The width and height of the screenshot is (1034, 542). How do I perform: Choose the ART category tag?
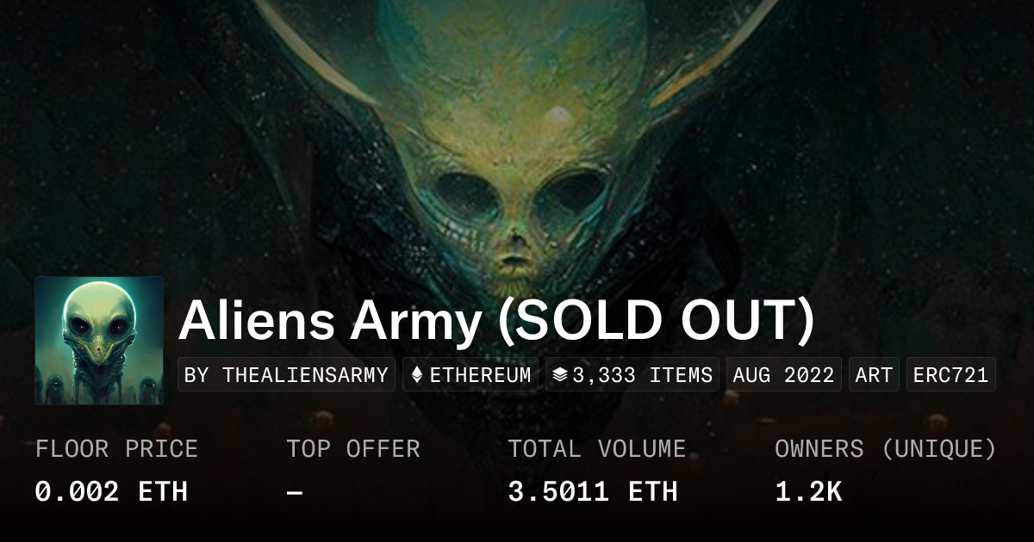874,375
